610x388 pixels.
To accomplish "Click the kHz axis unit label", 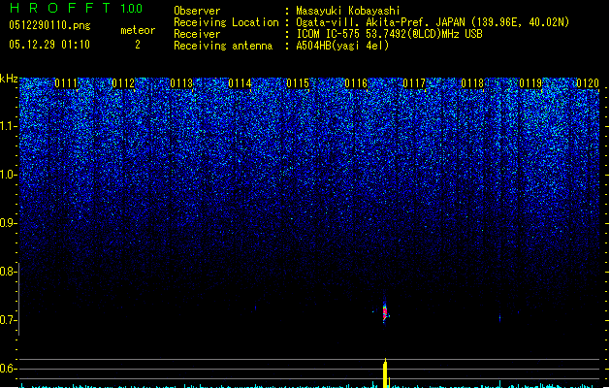I will [x=9, y=79].
